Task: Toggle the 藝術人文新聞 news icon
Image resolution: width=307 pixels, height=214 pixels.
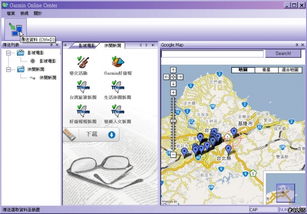Action: pyautogui.click(x=118, y=111)
